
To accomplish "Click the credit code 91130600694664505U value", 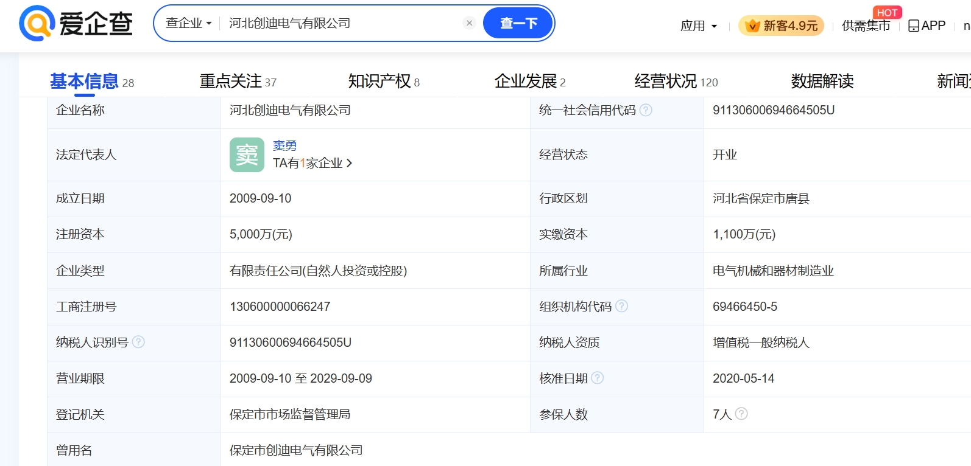I will (x=774, y=110).
